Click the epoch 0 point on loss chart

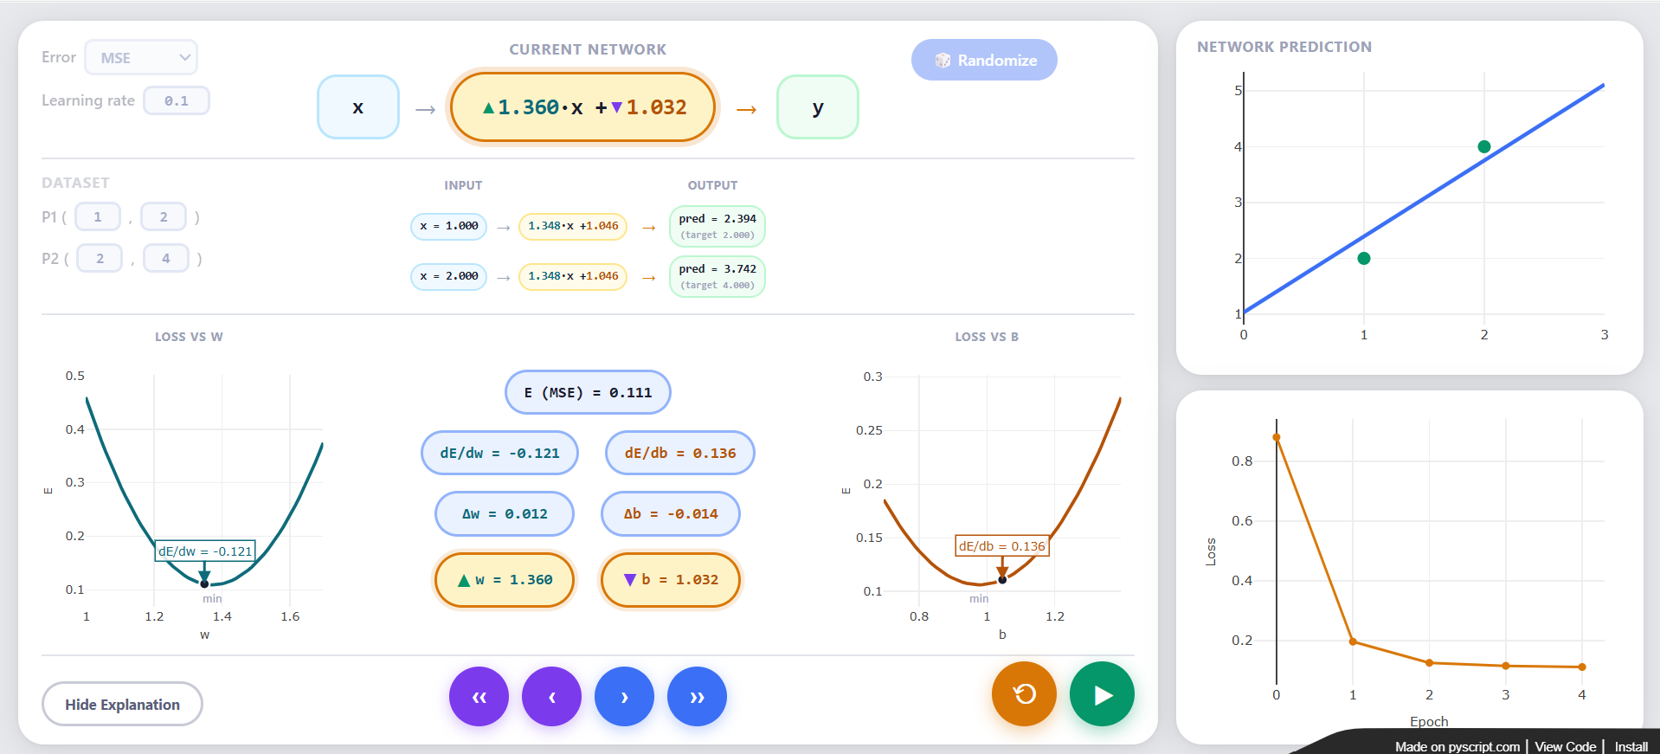[x=1277, y=437]
